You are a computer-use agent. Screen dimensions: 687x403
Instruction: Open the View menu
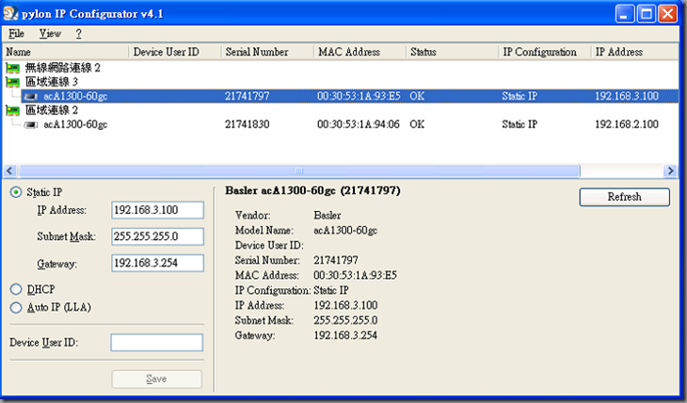(x=50, y=34)
